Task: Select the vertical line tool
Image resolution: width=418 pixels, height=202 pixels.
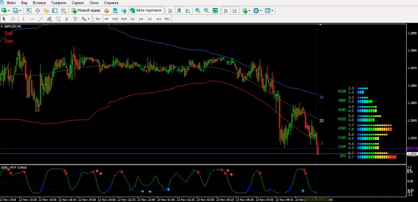Action: [23, 19]
